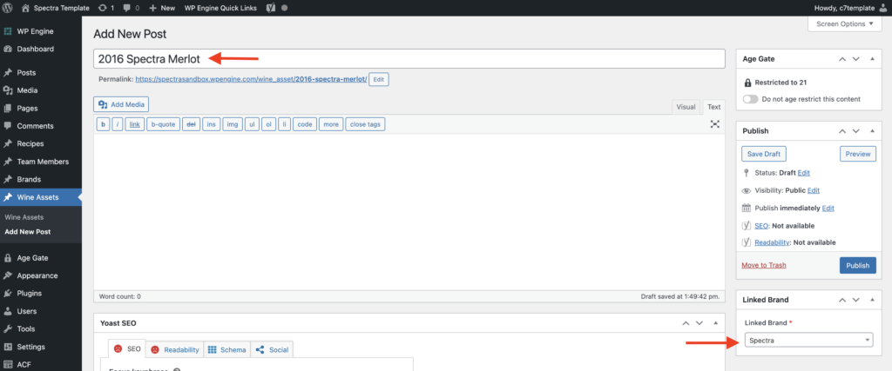Expand the Screen Options dropdown
Viewport: 892px width, 371px height.
[844, 23]
